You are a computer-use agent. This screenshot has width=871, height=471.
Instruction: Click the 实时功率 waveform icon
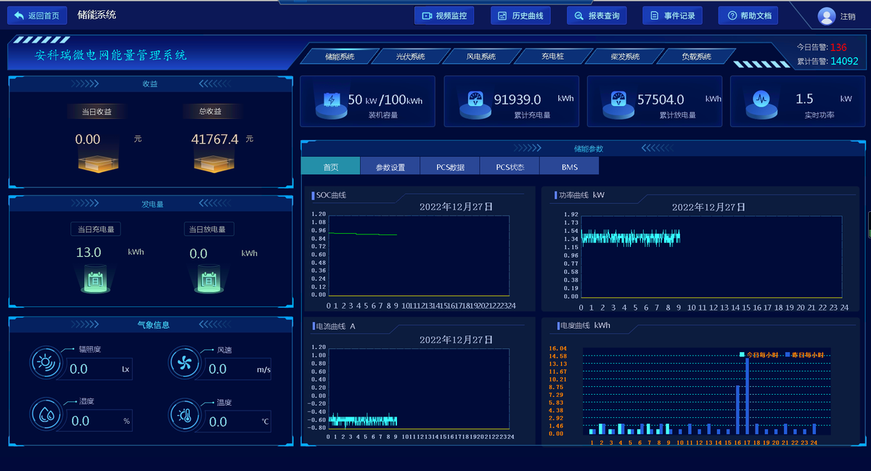(761, 100)
